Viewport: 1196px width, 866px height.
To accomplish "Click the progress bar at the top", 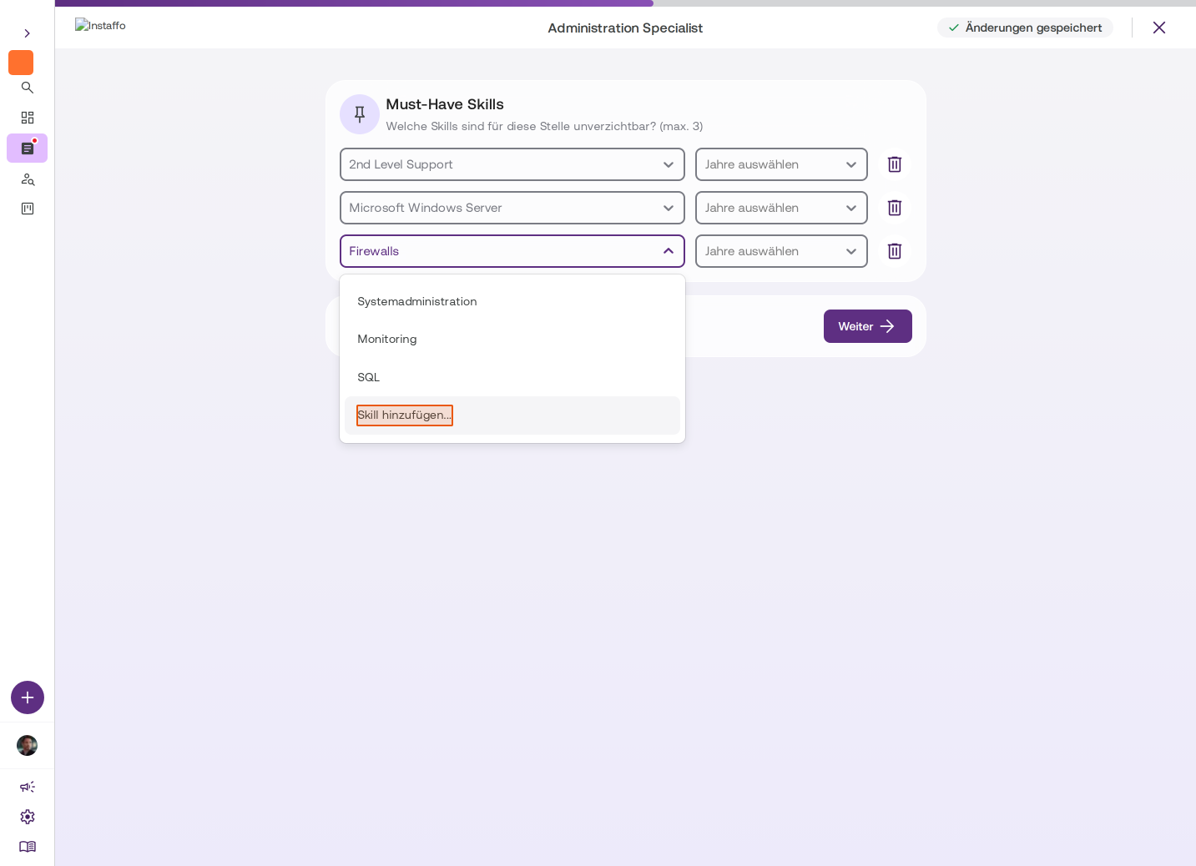I will coord(625,3).
